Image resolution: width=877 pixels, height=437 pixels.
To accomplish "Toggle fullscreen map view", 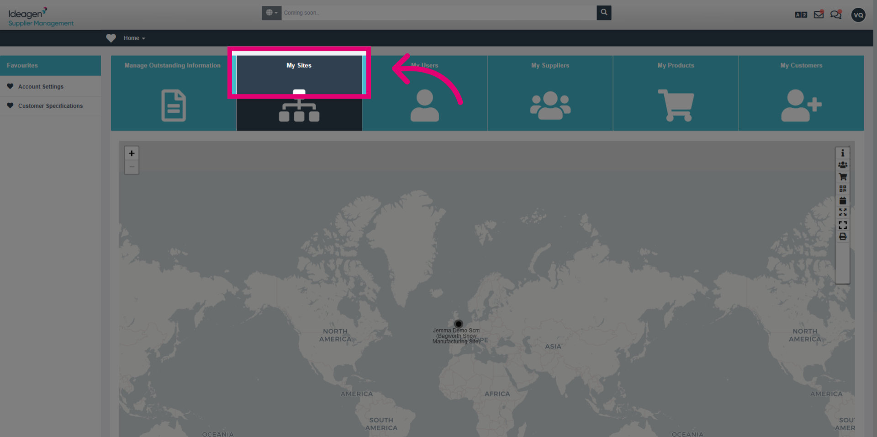I will click(843, 225).
